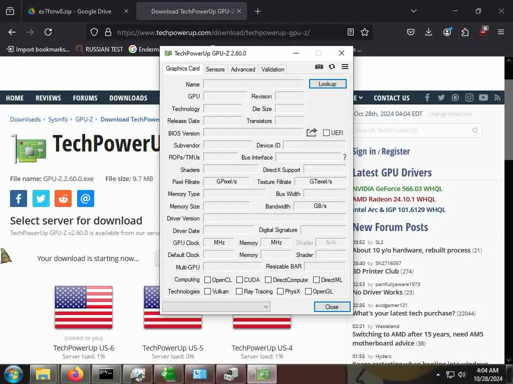Click Sign in link on TechPowerUp
The height and width of the screenshot is (384, 513).
(365, 151)
